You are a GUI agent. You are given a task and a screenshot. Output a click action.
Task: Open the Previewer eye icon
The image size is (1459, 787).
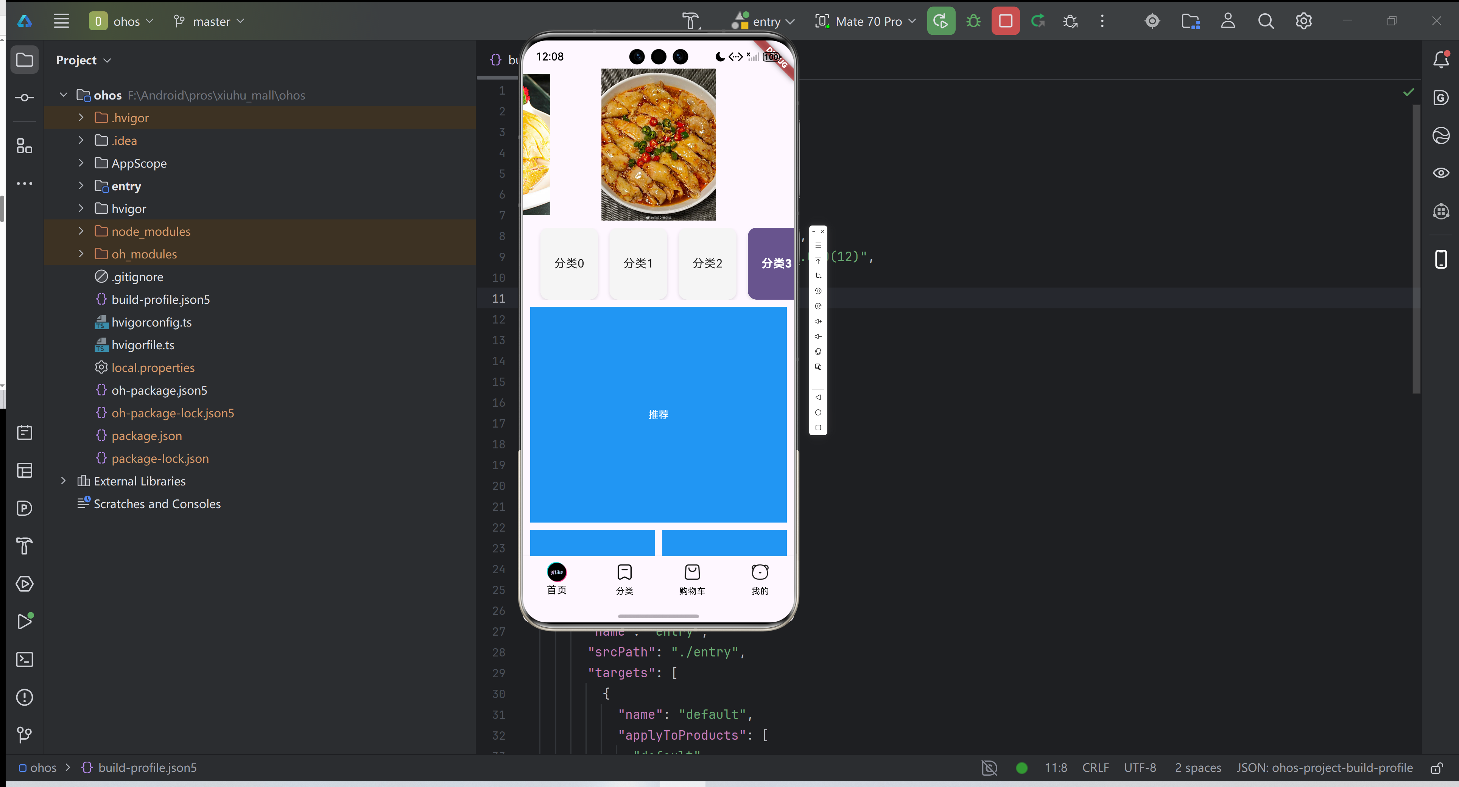pos(1440,173)
